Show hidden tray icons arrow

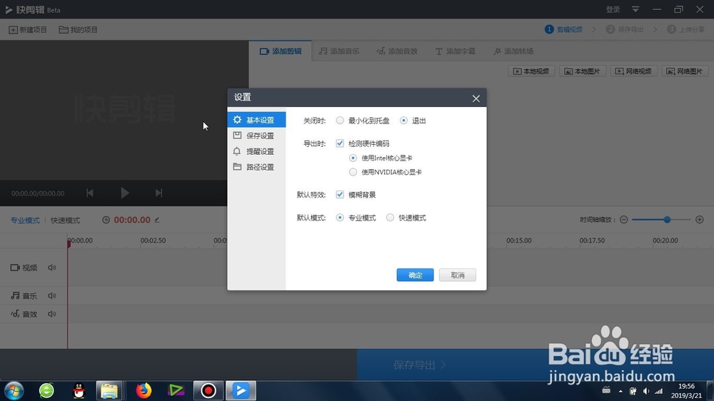(x=620, y=391)
